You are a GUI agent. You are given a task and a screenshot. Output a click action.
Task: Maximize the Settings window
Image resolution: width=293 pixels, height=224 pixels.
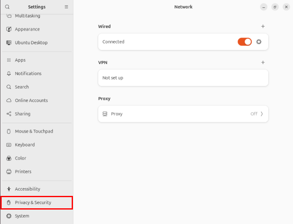[x=275, y=7]
